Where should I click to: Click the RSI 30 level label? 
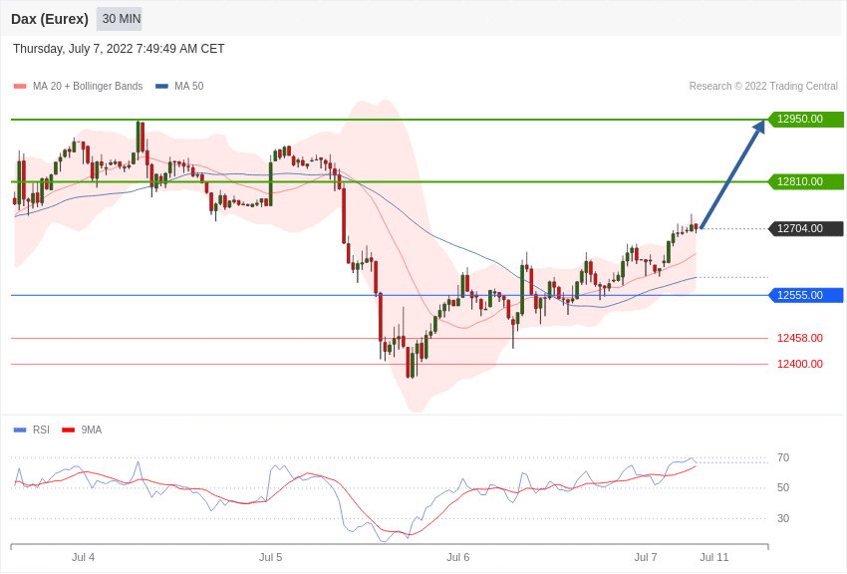coord(783,518)
